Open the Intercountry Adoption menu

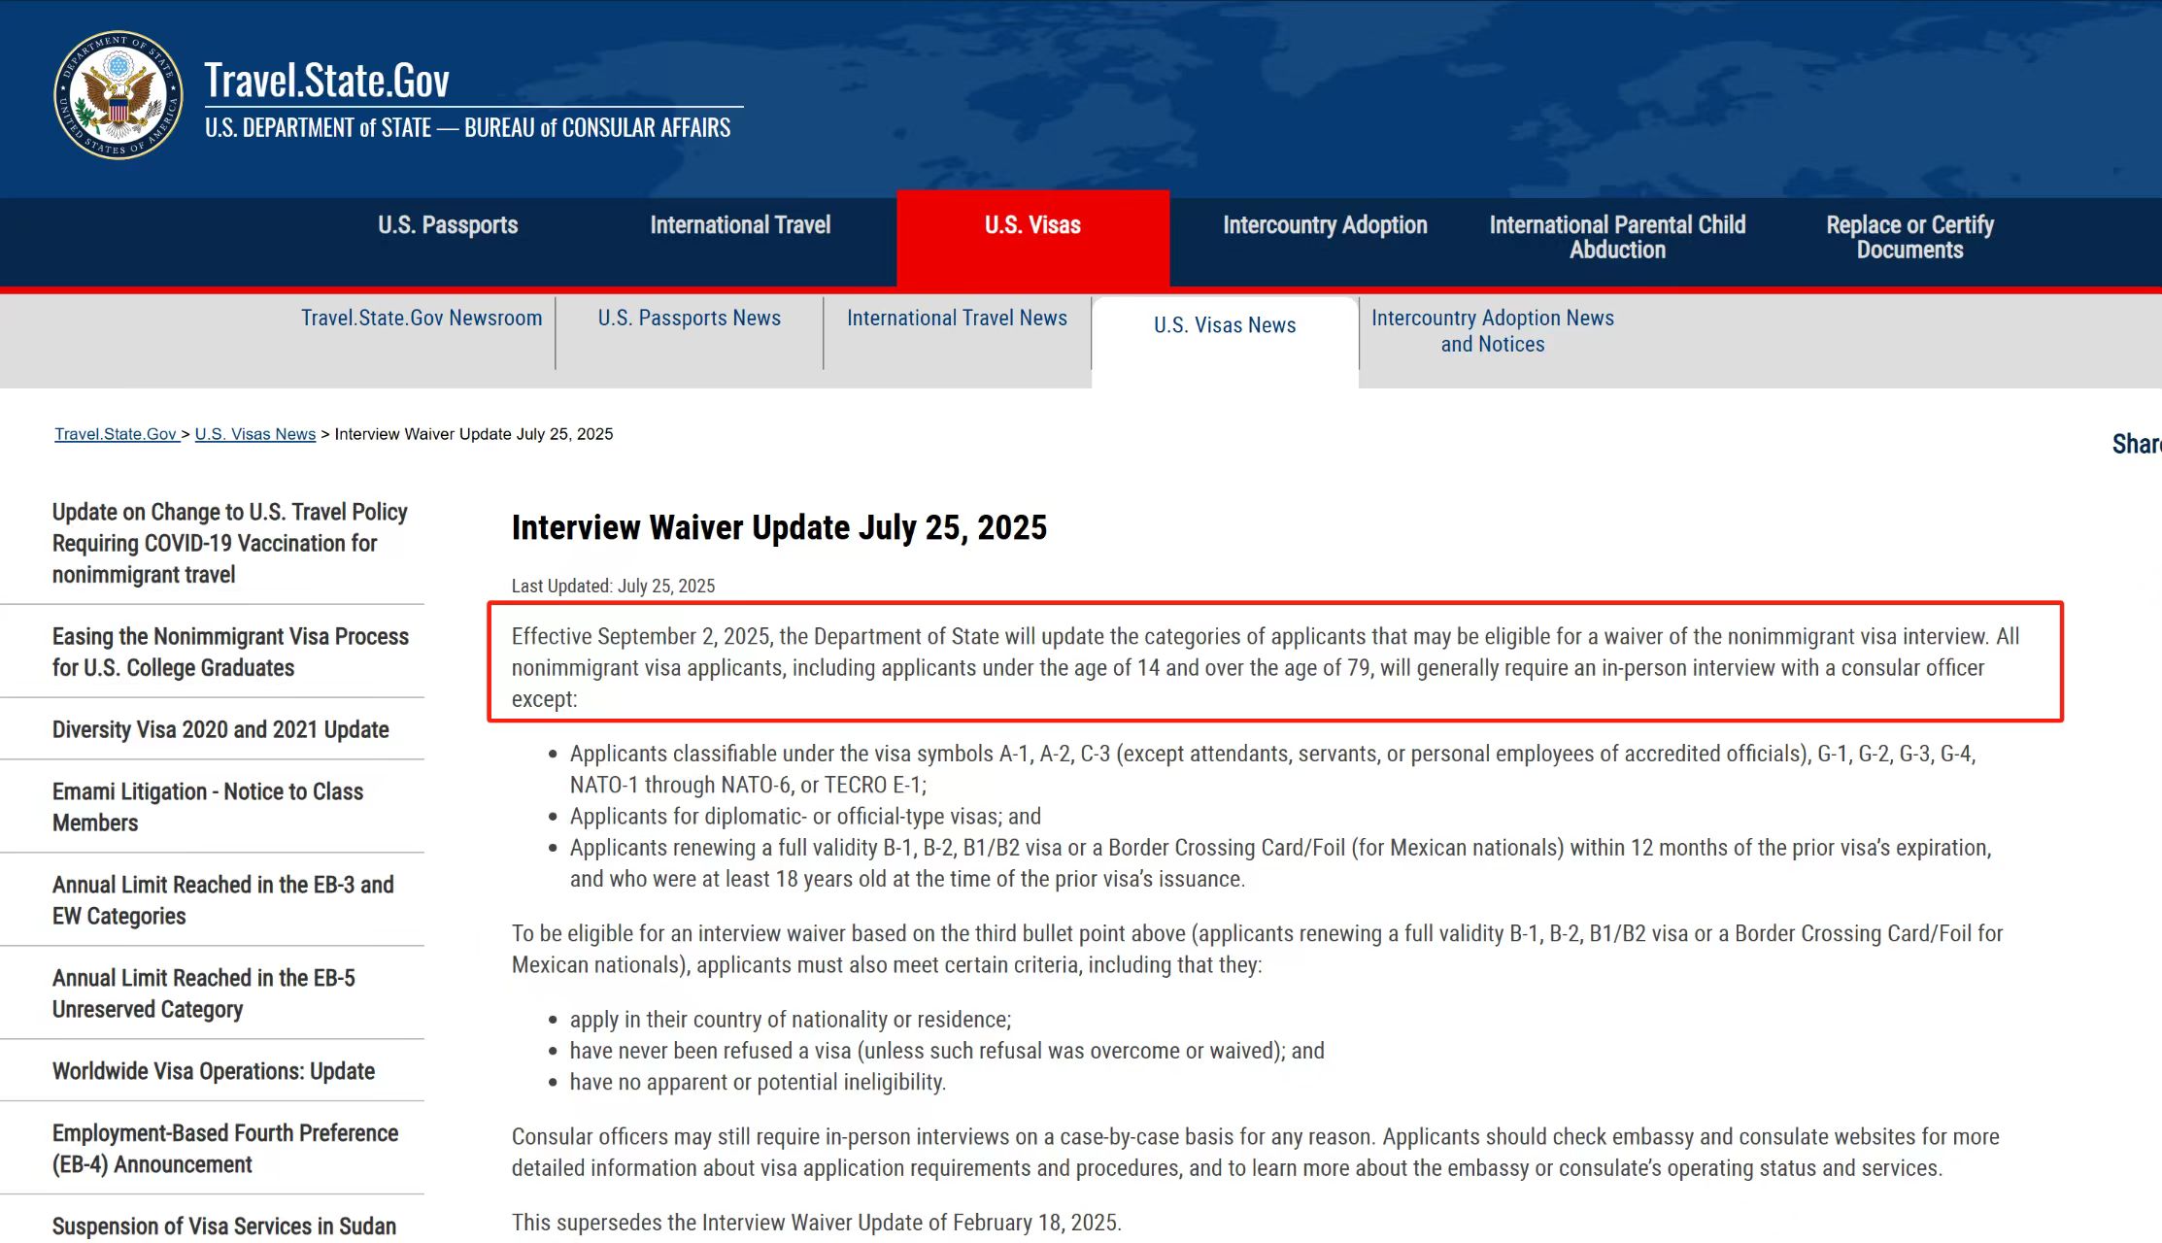[x=1325, y=225]
